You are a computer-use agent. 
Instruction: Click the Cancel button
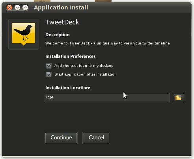point(96,138)
